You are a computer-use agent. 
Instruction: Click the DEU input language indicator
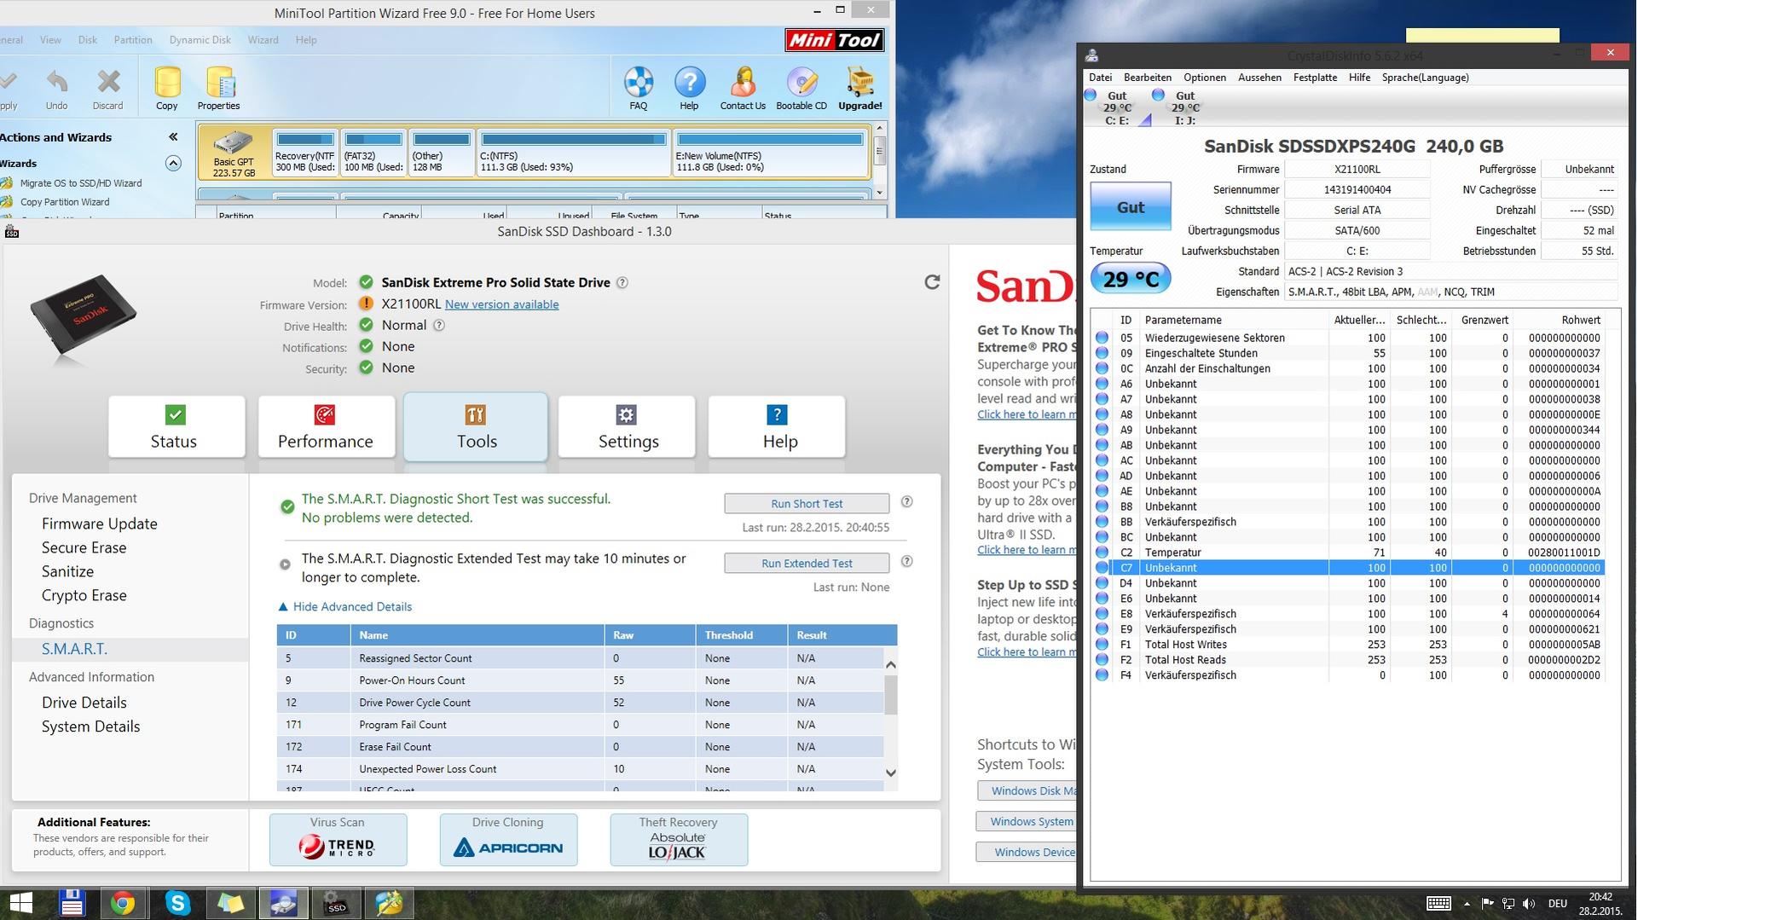1558,904
